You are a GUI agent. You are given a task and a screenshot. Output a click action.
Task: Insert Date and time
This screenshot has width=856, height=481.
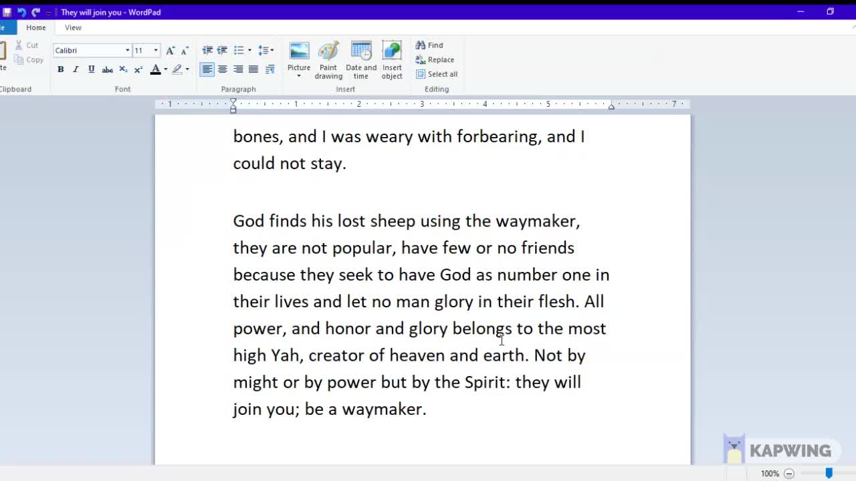(361, 60)
